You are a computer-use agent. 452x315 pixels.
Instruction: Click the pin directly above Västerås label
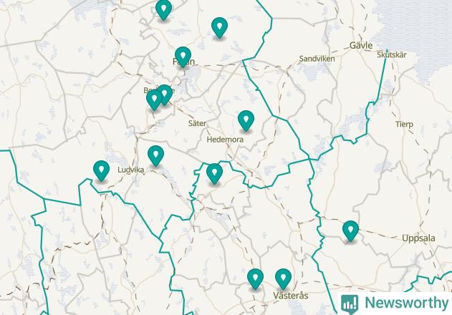[283, 278]
